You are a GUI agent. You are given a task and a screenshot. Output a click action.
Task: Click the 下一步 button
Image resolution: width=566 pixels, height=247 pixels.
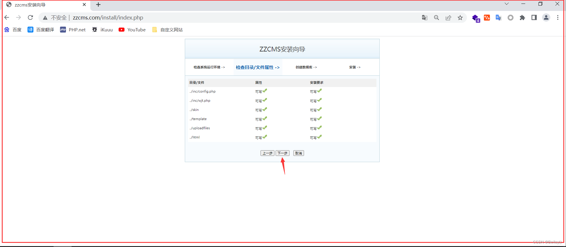[x=282, y=153]
